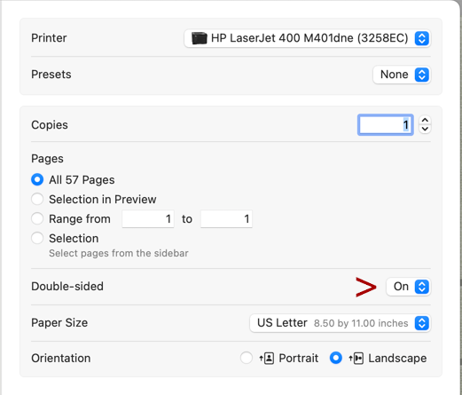Choose Selection pages from sidebar option
This screenshot has width=462, height=395.
[x=37, y=238]
